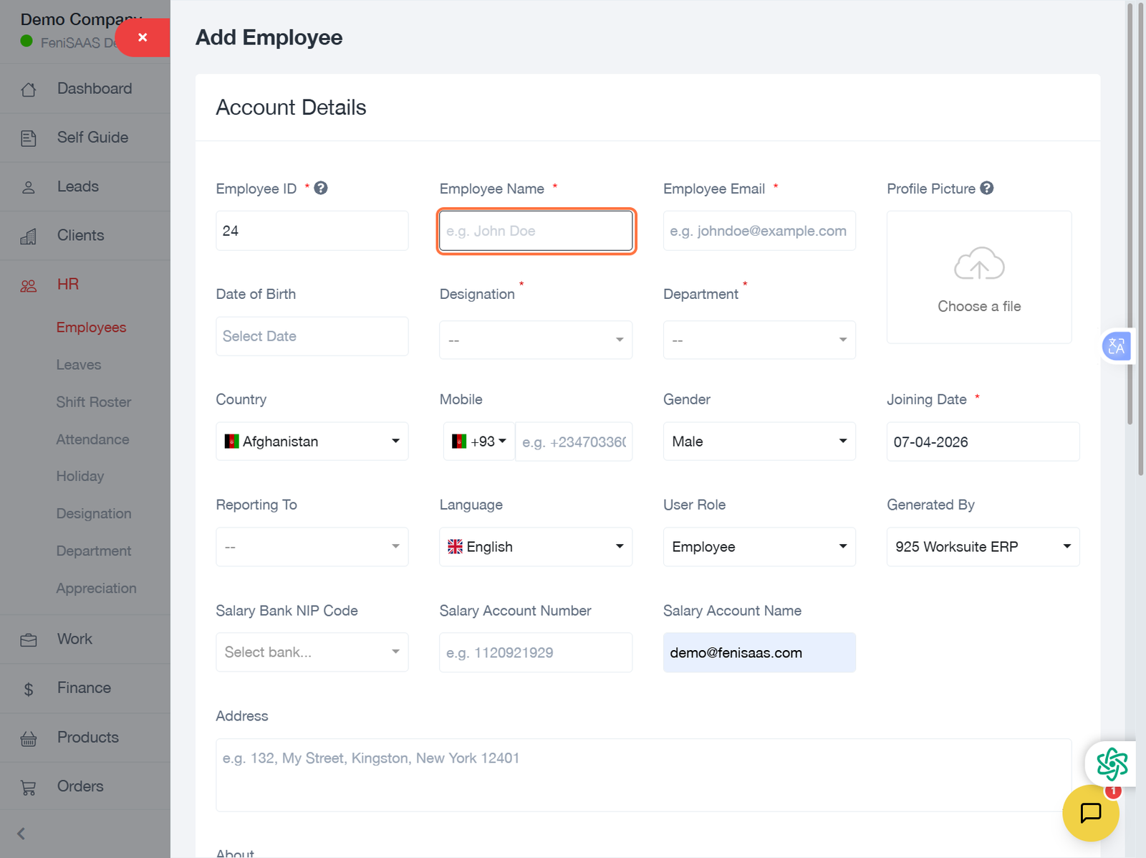
Task: Expand the Designation dropdown
Action: pos(535,340)
